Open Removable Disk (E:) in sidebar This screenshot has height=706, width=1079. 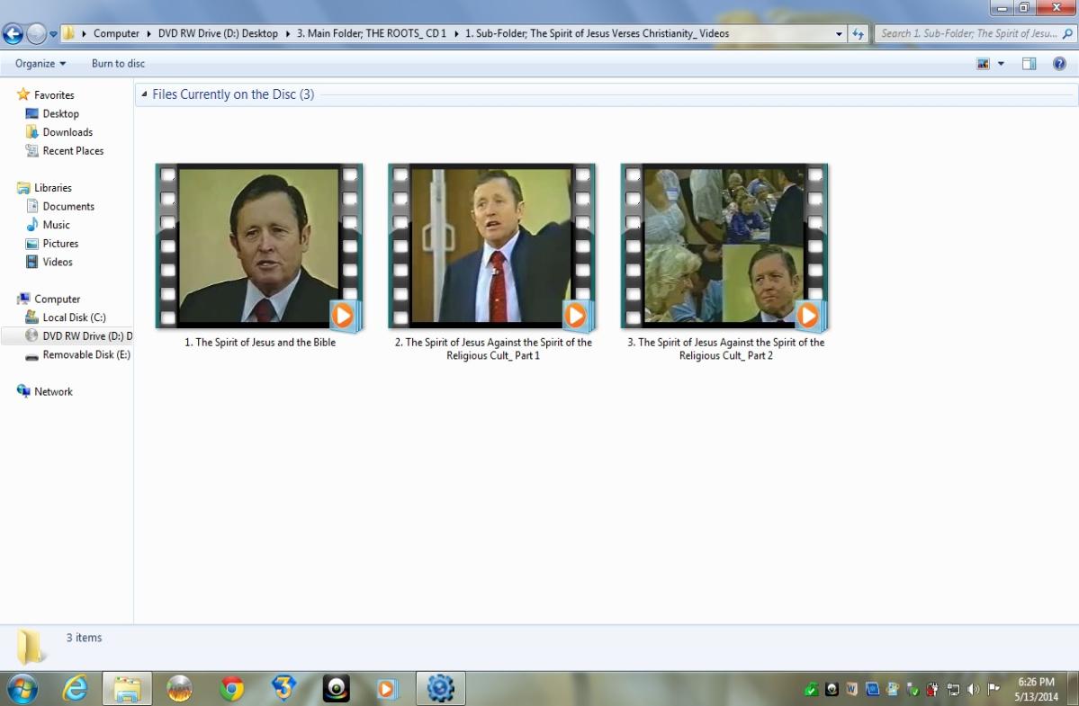pos(85,355)
